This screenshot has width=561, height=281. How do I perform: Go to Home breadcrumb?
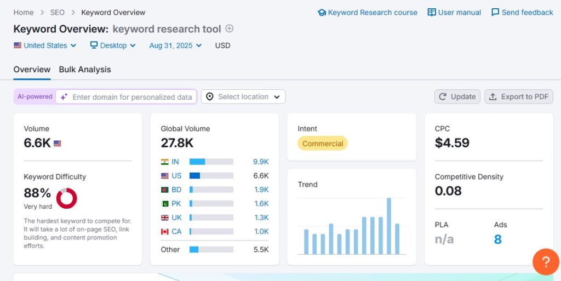(24, 13)
